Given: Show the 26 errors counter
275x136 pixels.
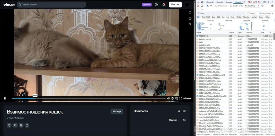Looking at the screenshot, I should point(250,2).
